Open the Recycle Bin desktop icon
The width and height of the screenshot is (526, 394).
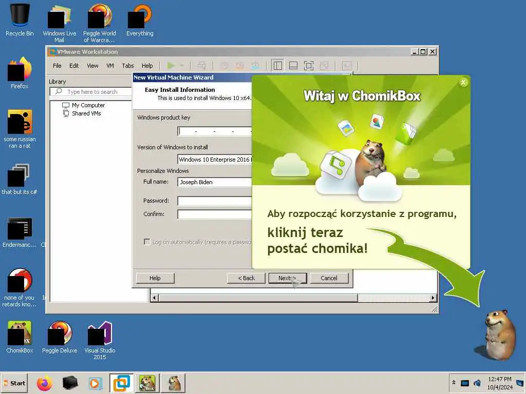click(20, 19)
